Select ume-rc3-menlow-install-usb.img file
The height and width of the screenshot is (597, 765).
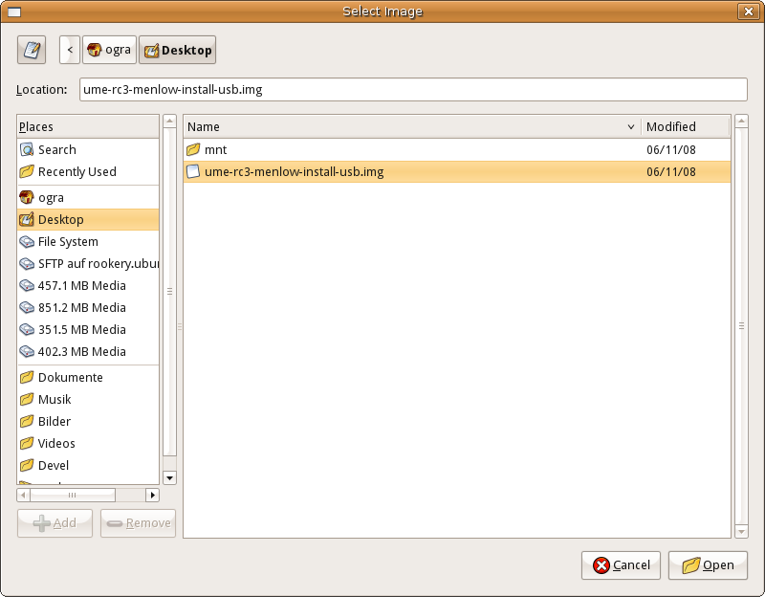pos(294,172)
